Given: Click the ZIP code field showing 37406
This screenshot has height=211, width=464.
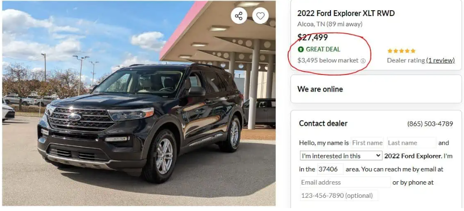Looking at the screenshot, I should click(330, 169).
